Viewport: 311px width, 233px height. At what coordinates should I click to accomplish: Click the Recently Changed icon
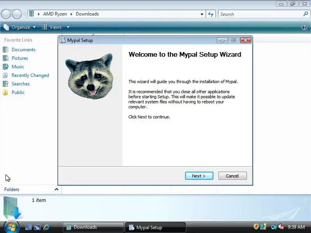pyautogui.click(x=5, y=75)
